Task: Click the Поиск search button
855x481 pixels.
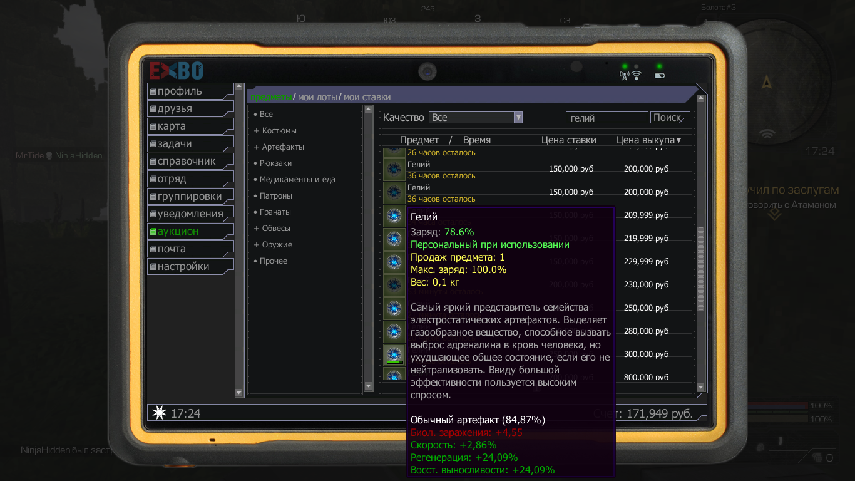Action: click(669, 118)
